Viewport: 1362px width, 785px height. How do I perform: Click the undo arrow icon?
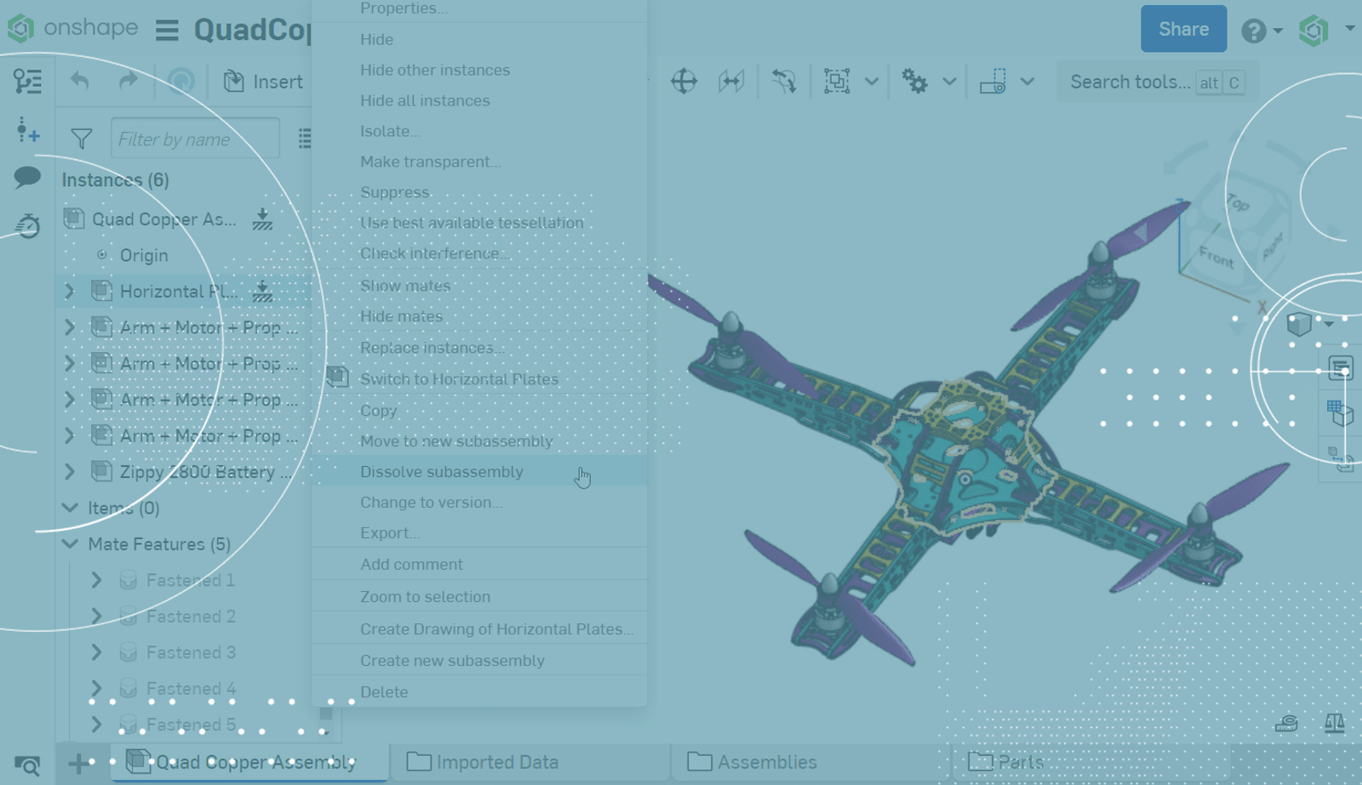[x=80, y=82]
